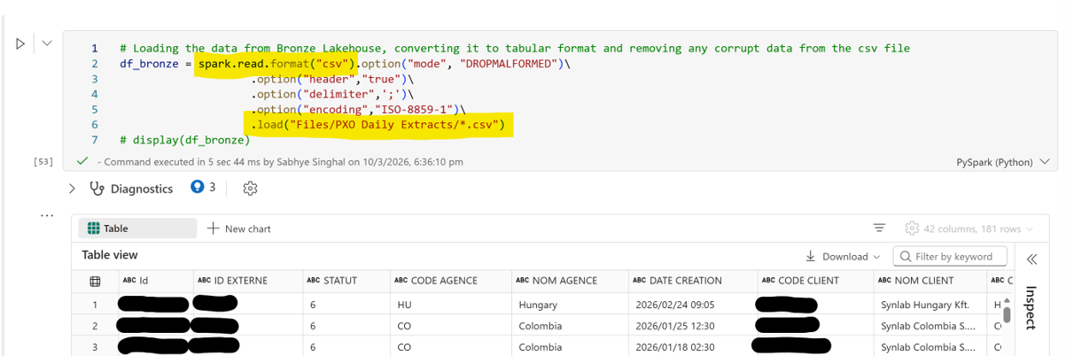
Task: Add a New chart
Action: (x=239, y=228)
